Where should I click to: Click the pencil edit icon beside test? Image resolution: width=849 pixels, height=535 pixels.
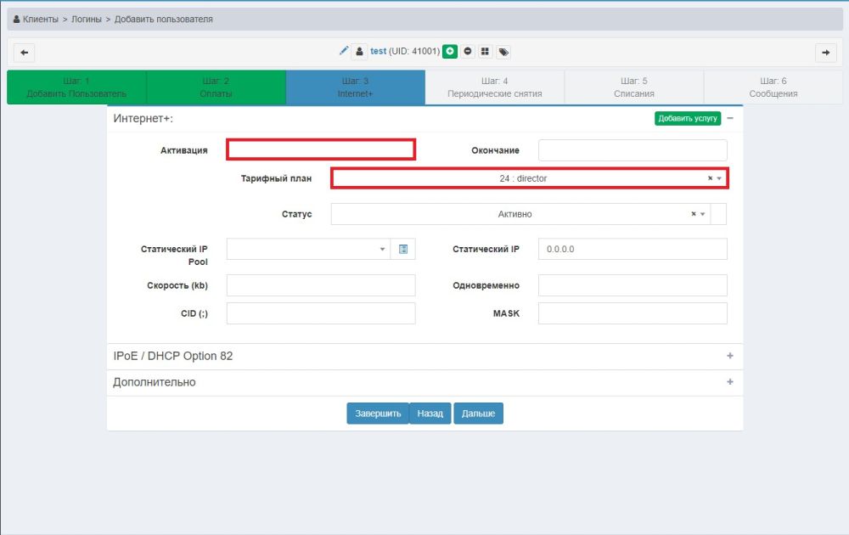(343, 51)
